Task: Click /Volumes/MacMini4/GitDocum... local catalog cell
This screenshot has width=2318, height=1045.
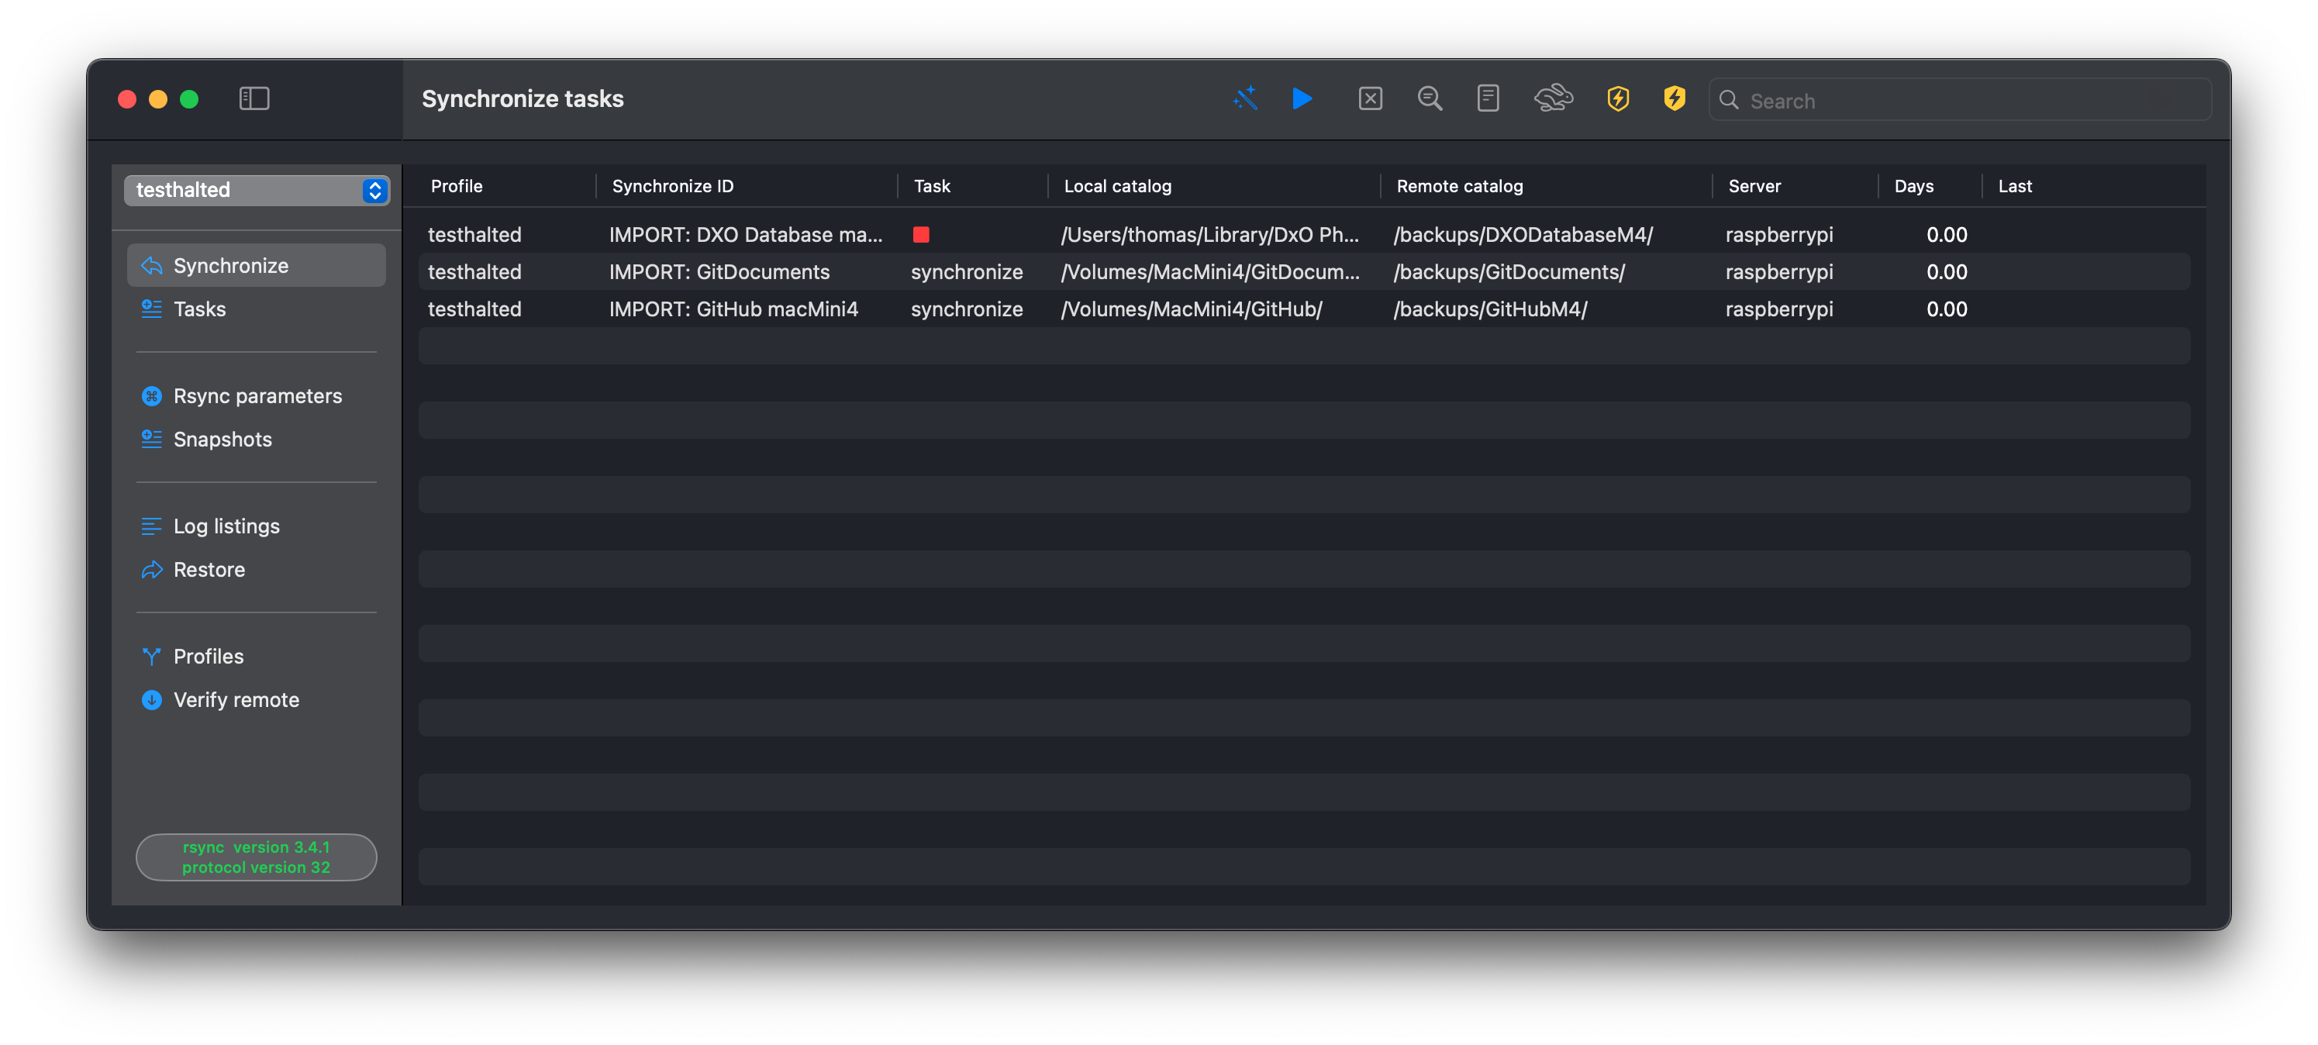Action: [x=1209, y=272]
